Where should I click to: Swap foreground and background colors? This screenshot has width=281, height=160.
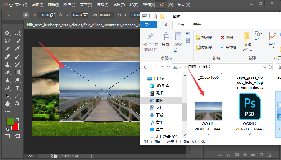coord(18,119)
